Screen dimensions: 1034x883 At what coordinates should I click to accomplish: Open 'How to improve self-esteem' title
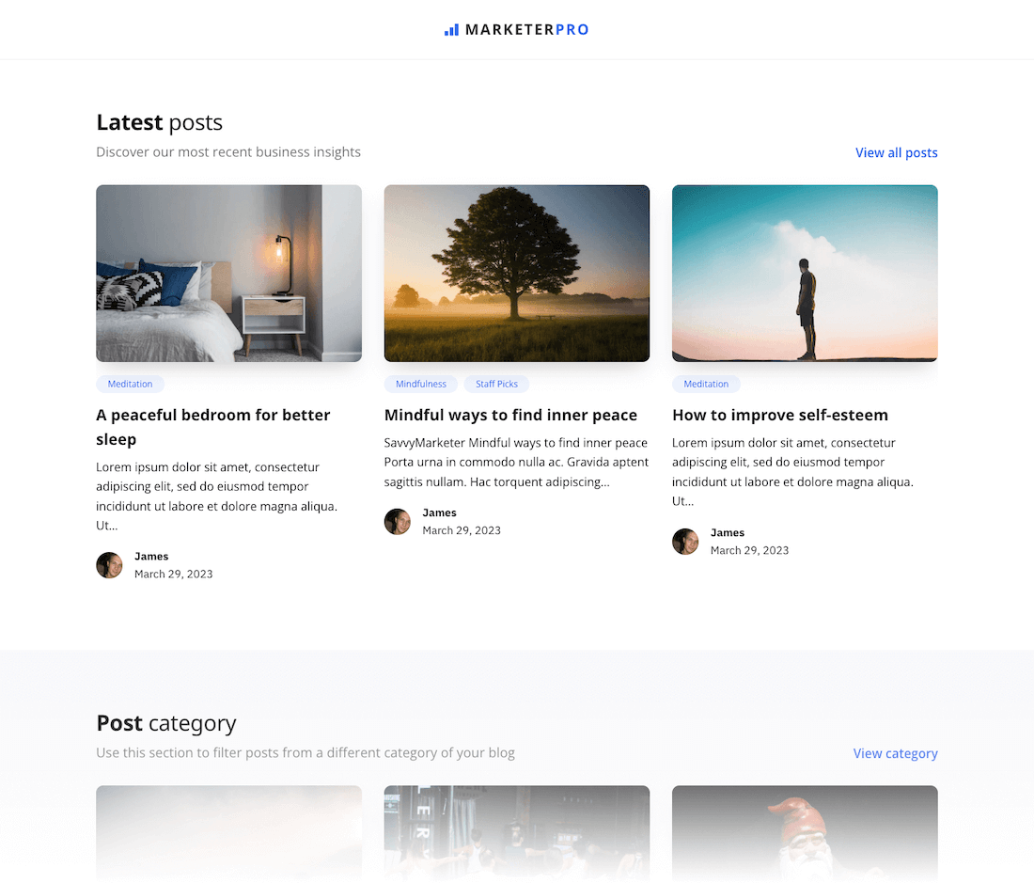tap(780, 415)
